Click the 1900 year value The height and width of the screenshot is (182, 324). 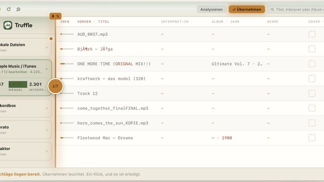pyautogui.click(x=227, y=138)
